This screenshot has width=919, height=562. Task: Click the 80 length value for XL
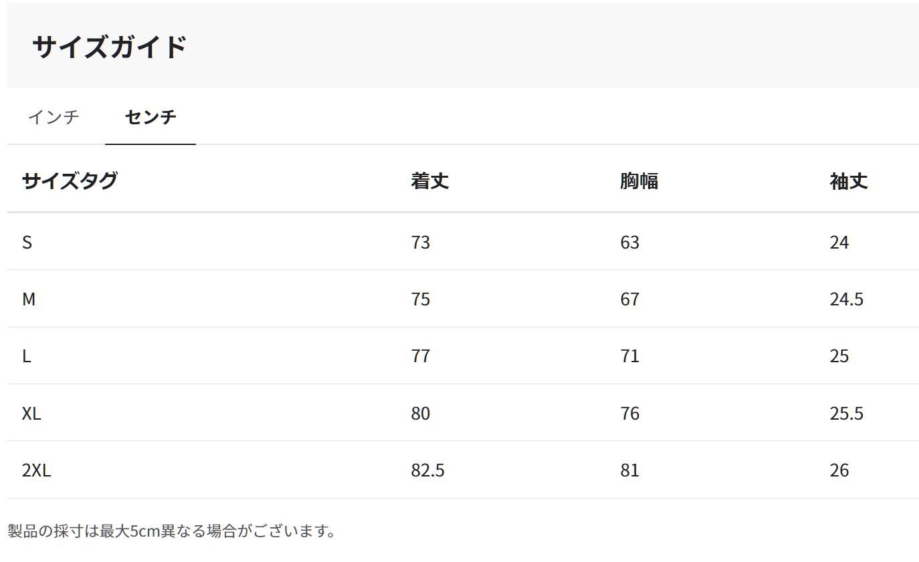click(x=420, y=413)
